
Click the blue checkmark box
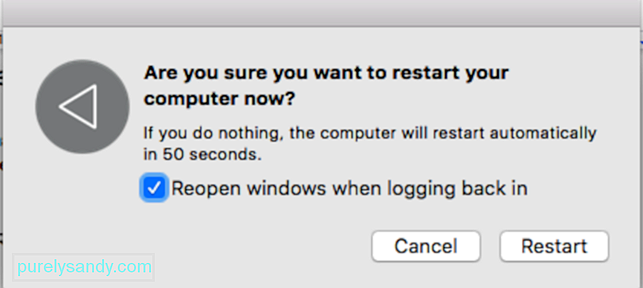[x=154, y=188]
